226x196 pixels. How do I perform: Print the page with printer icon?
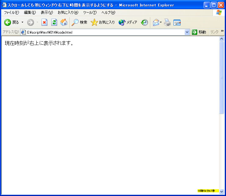pos(167,22)
